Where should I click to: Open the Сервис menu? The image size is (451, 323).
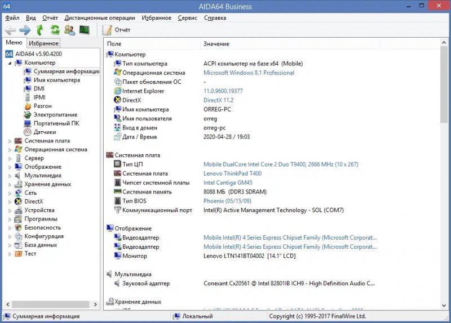(187, 17)
